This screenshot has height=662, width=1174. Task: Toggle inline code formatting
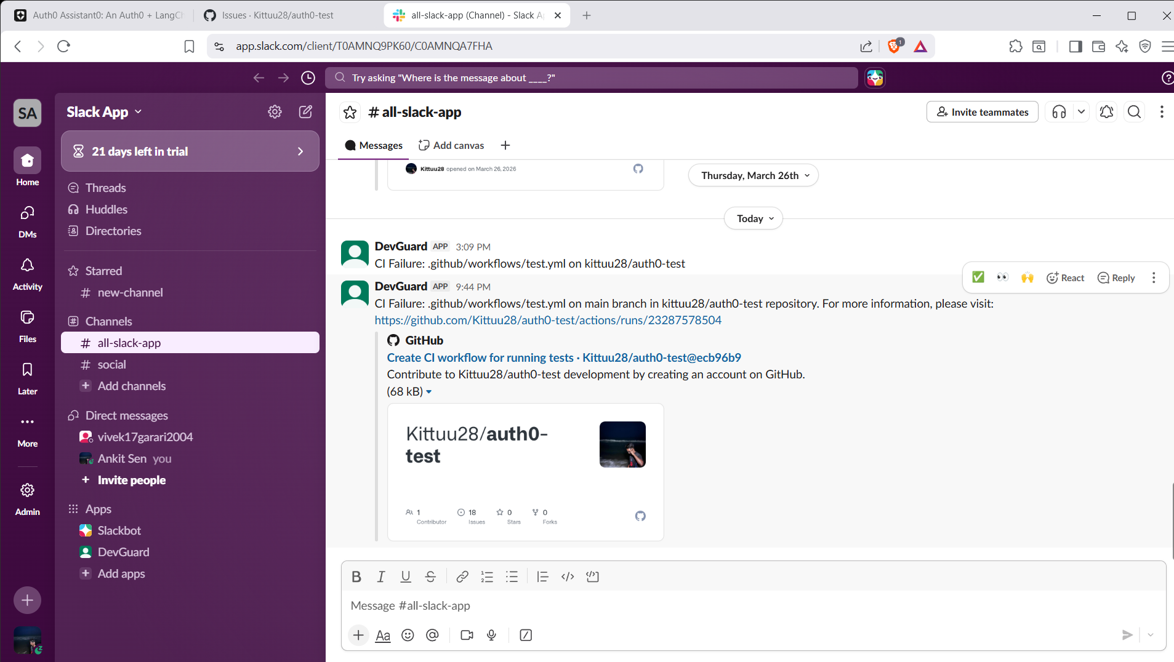[568, 576]
